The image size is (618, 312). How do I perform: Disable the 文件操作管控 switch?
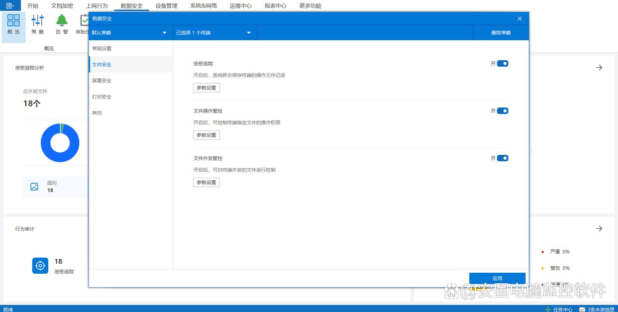pyautogui.click(x=503, y=111)
